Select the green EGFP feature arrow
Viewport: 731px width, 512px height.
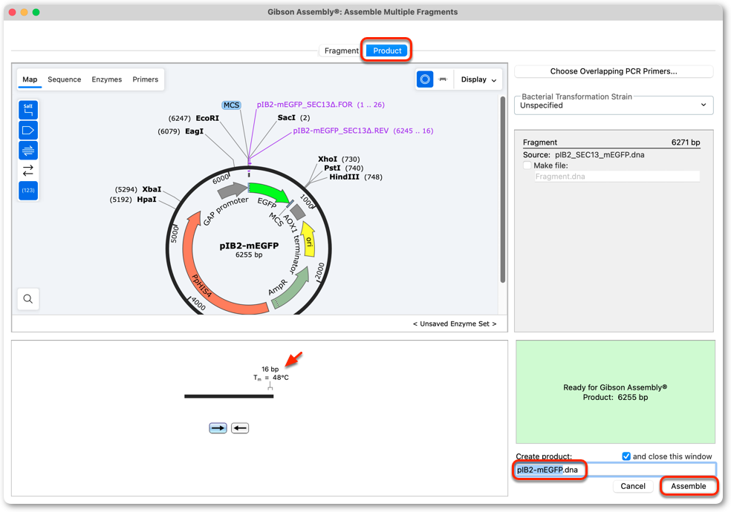click(x=268, y=191)
